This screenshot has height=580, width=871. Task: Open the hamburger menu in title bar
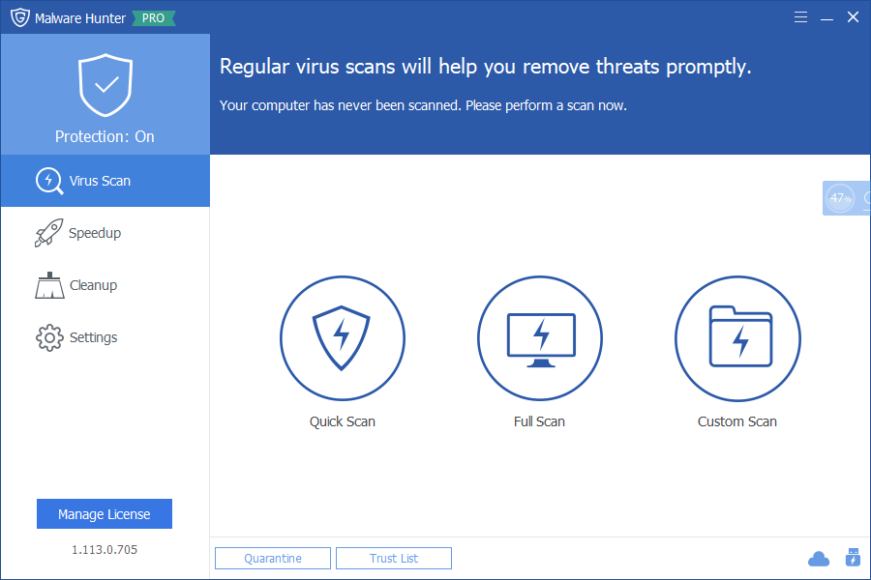tap(800, 17)
